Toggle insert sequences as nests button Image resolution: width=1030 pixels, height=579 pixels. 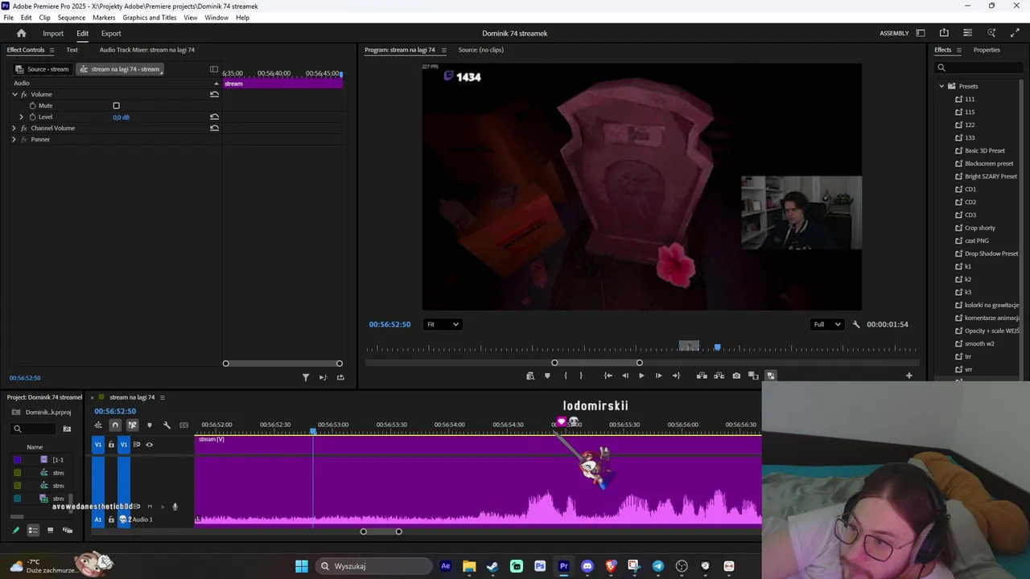pos(98,425)
